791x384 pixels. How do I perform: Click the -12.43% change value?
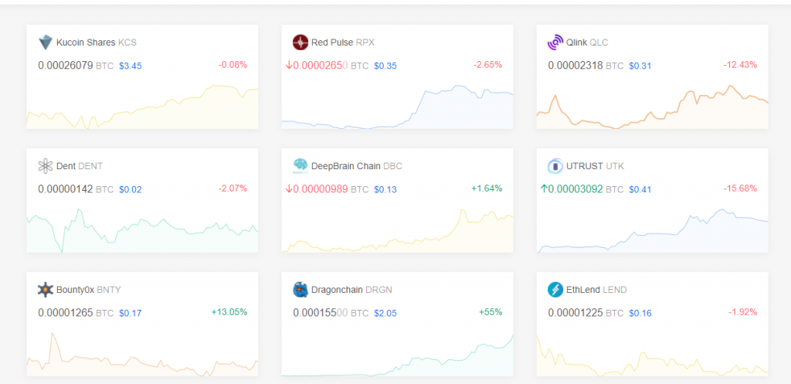tap(740, 65)
